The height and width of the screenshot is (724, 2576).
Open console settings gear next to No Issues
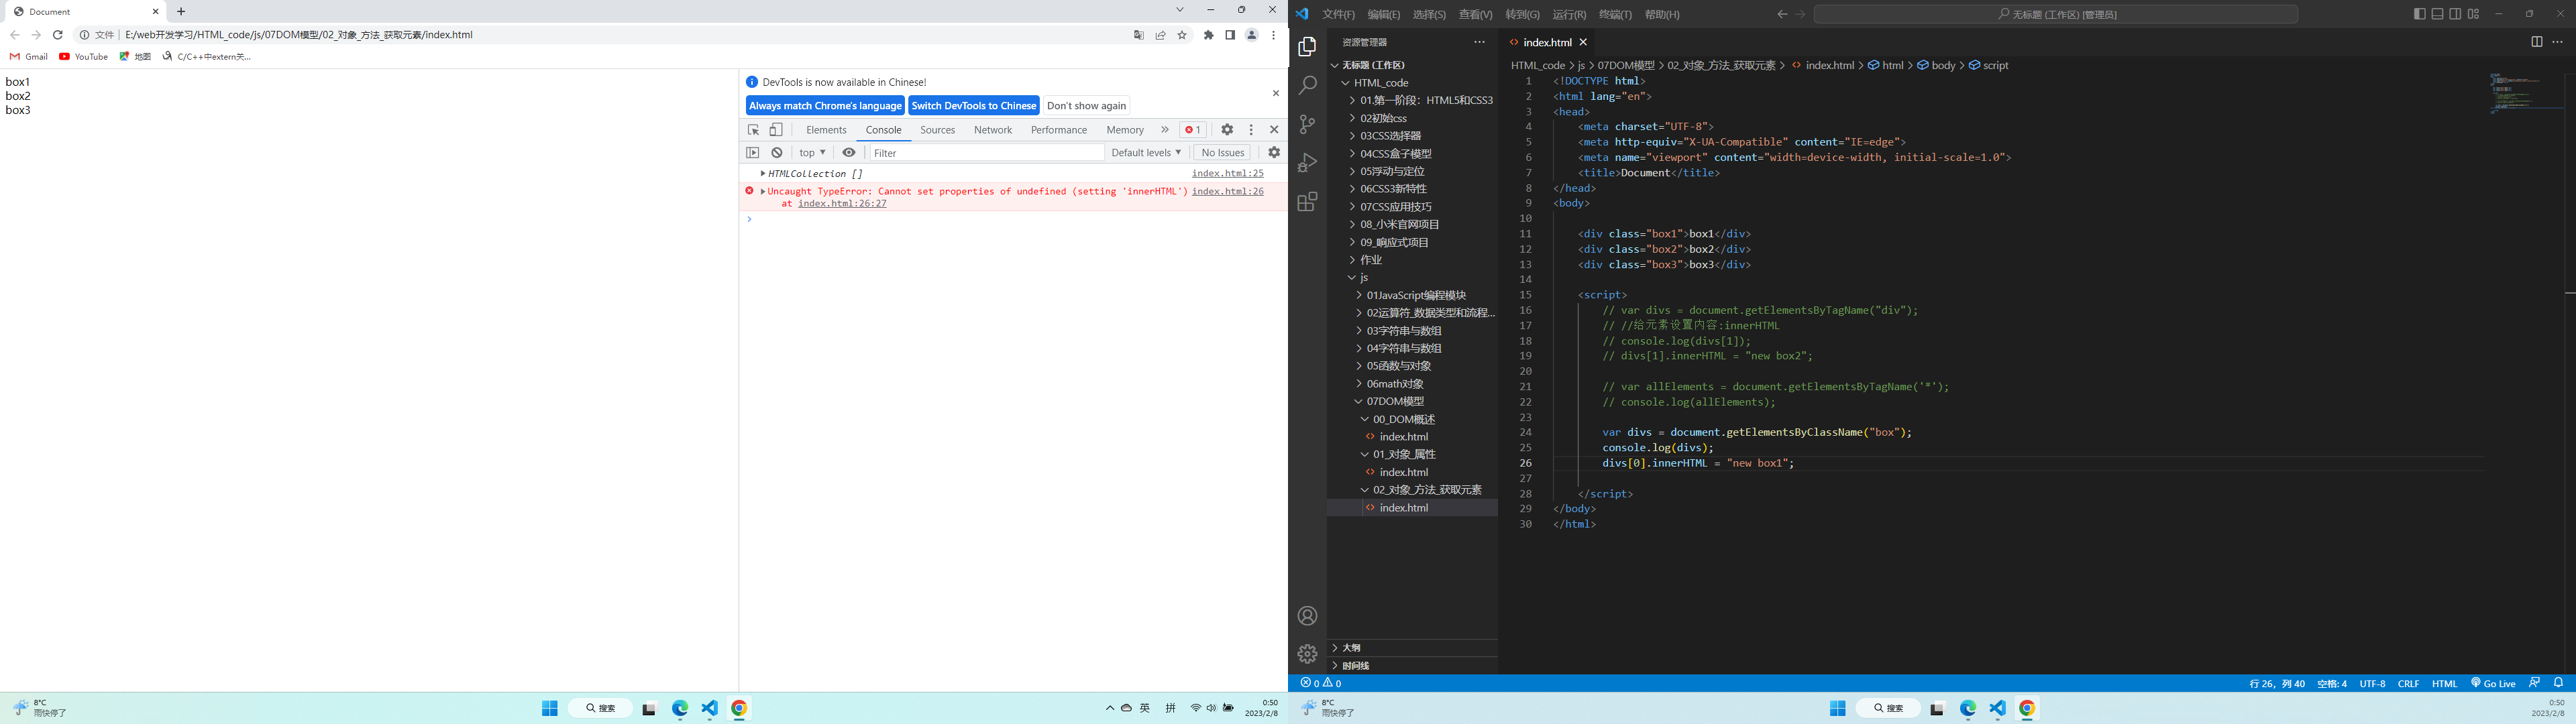point(1274,153)
